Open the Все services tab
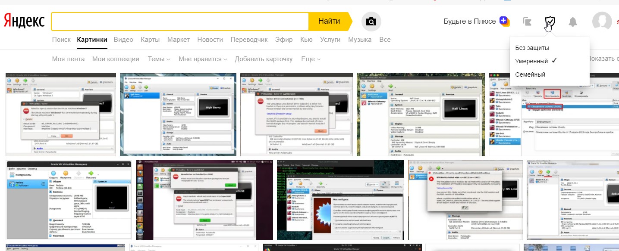Viewport: 619px width, 251px height. 385,40
